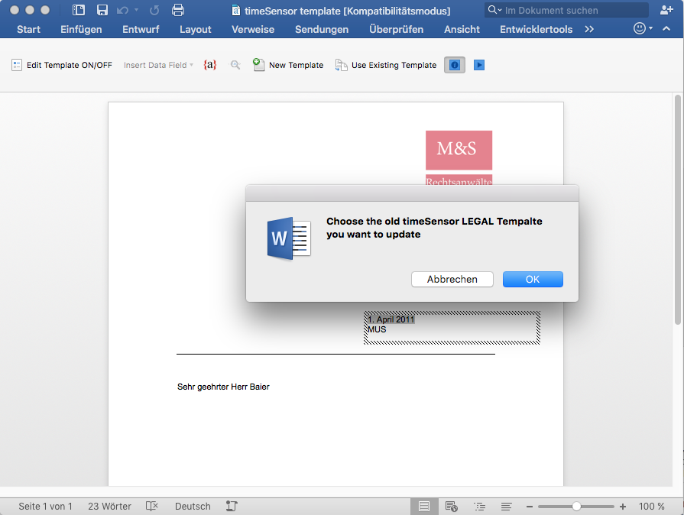Click the 'MUS' text in the frame
Screen dimensions: 684x515
pyautogui.click(x=377, y=329)
